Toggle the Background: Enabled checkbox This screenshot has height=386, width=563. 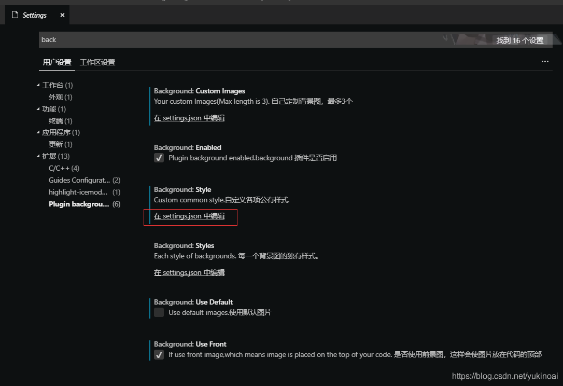pos(159,158)
